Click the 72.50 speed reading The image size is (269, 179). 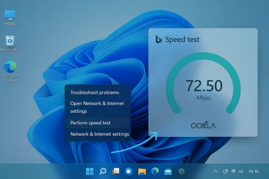click(204, 86)
